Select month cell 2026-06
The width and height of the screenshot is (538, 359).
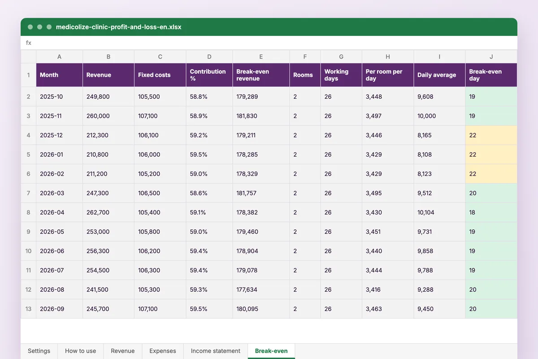(59, 251)
